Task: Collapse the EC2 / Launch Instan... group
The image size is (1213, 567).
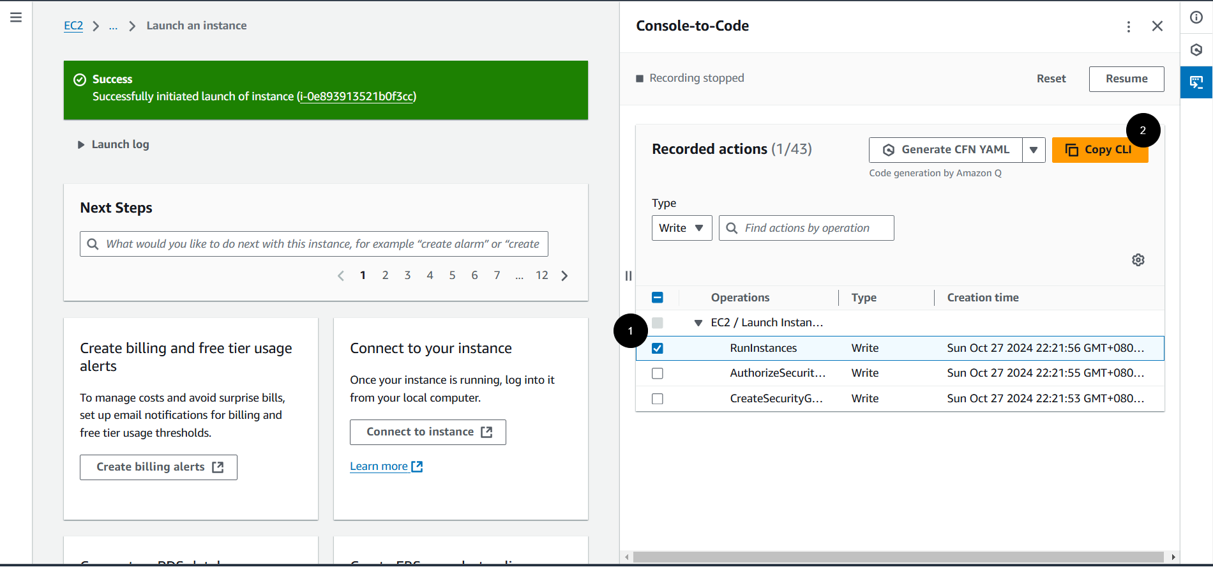Action: tap(698, 323)
